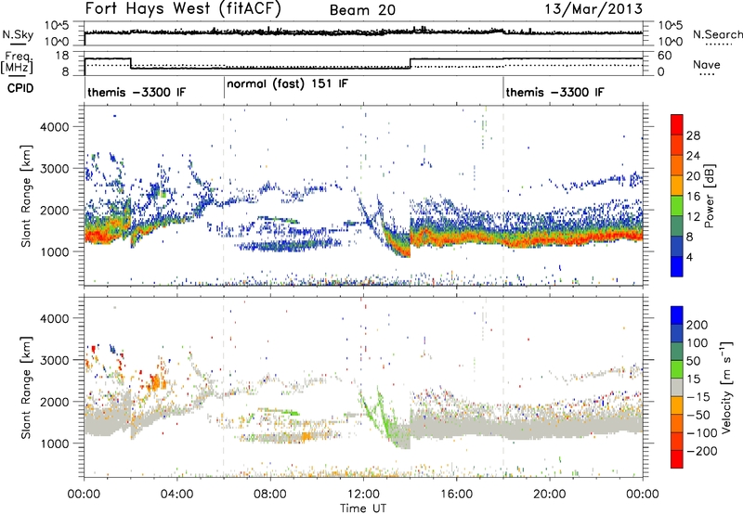Click the '12' label on Power color bar
The height and width of the screenshot is (514, 743).
pyautogui.click(x=693, y=217)
